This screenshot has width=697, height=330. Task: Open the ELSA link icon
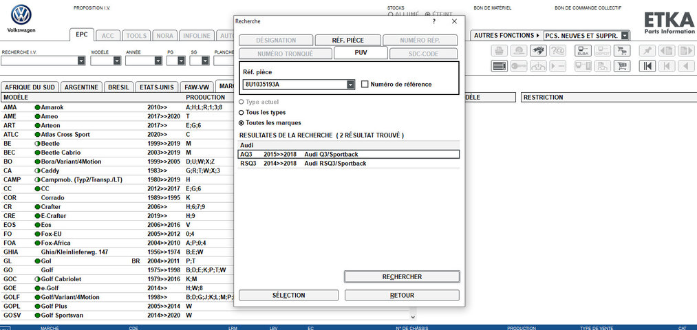(583, 51)
